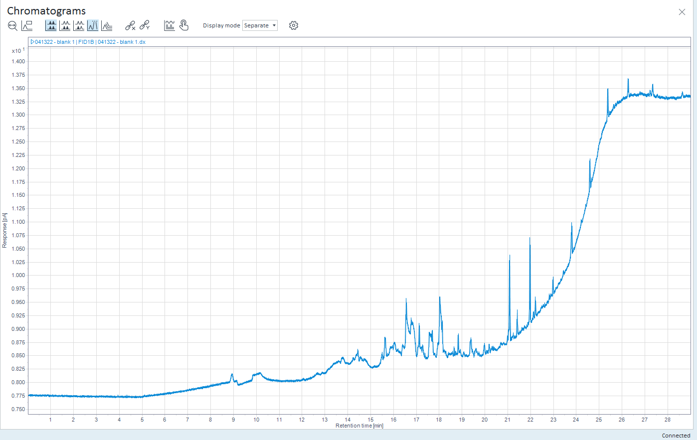Image resolution: width=697 pixels, height=440 pixels.
Task: Activate manual integration hand icon
Action: tap(184, 25)
